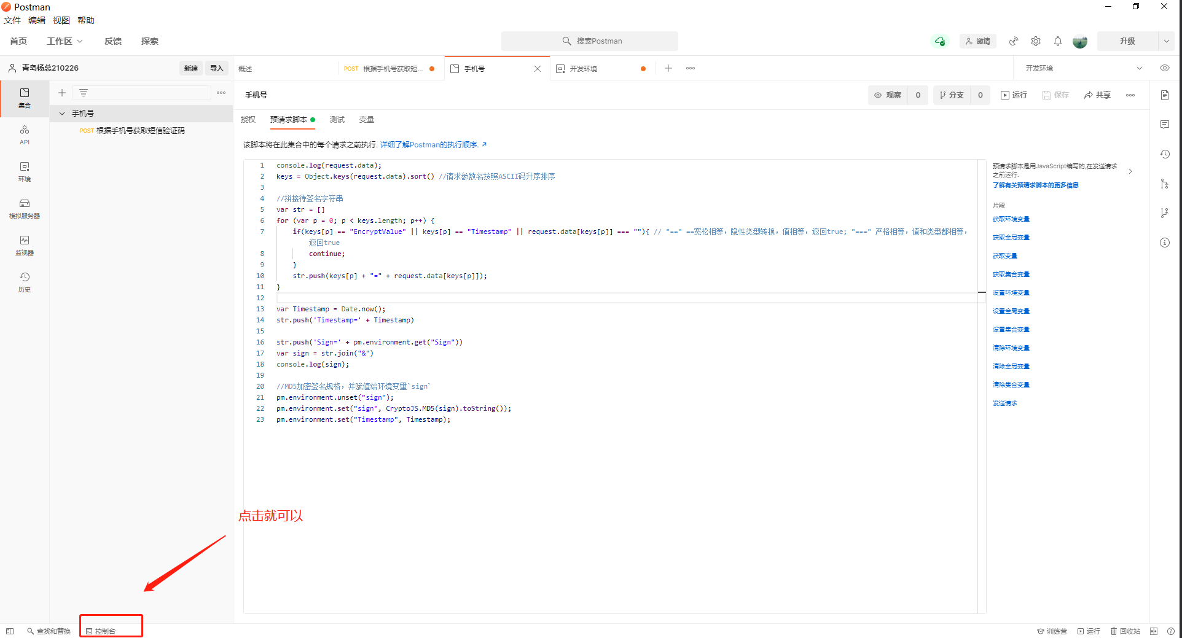Switch to the 测试 tab
This screenshot has height=638, width=1182.
point(337,120)
